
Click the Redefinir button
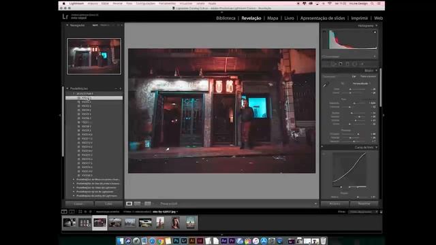click(364, 203)
